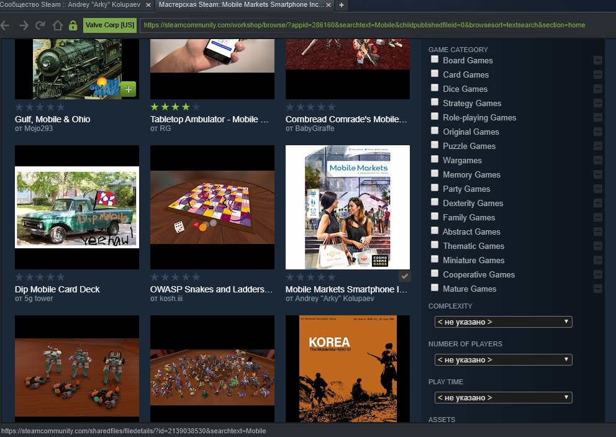Open the steam locomotive thumbnail
616x437 pixels.
tap(77, 69)
